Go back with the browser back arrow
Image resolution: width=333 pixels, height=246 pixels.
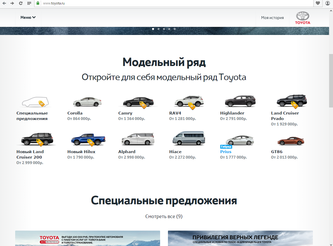coord(4,3)
